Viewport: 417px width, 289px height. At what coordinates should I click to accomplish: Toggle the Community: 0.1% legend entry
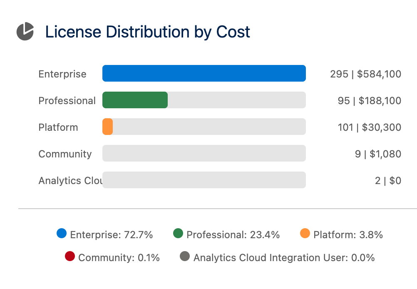[x=118, y=257]
